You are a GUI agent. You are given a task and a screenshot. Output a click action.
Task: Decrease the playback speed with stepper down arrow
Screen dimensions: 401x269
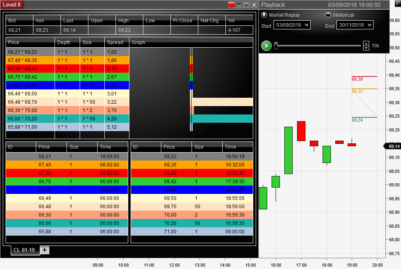(366, 48)
